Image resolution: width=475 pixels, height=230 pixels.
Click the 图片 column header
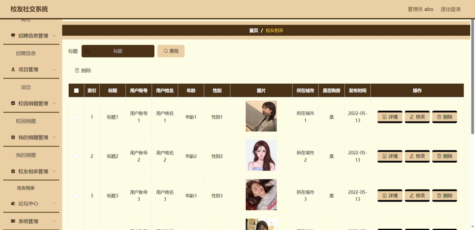pyautogui.click(x=261, y=91)
